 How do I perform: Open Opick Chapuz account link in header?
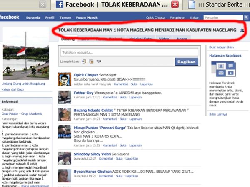(155, 17)
